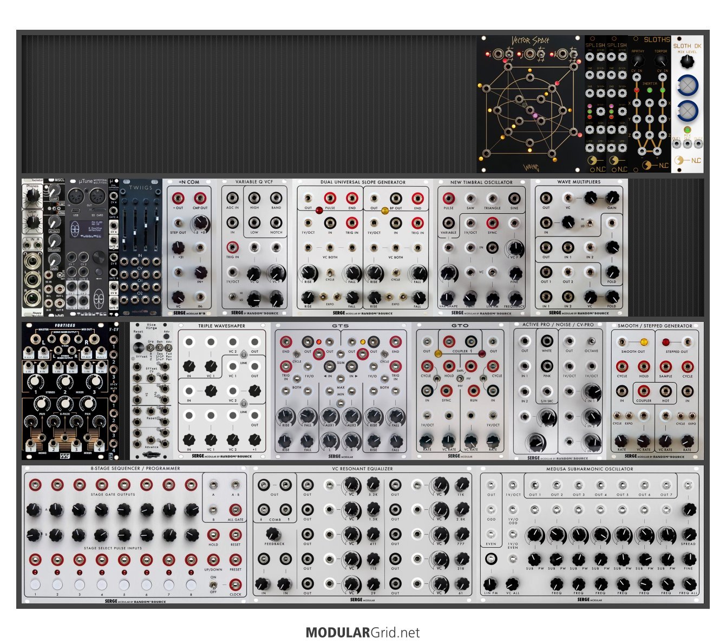The image size is (726, 644).
Task: Click the VC Q knob on VCF
Action: click(254, 272)
